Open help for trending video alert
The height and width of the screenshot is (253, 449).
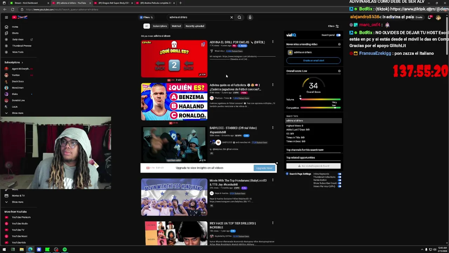(339, 44)
